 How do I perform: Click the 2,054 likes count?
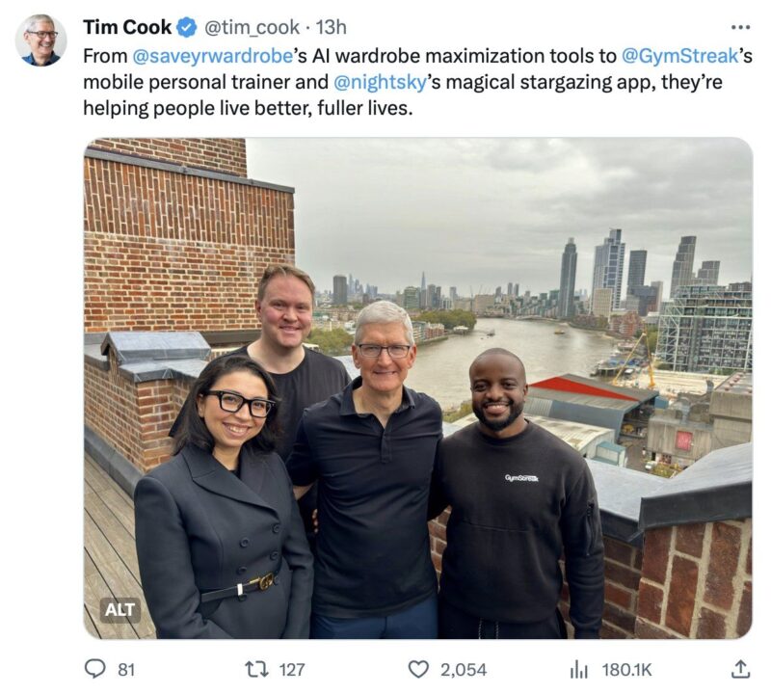pos(464,669)
